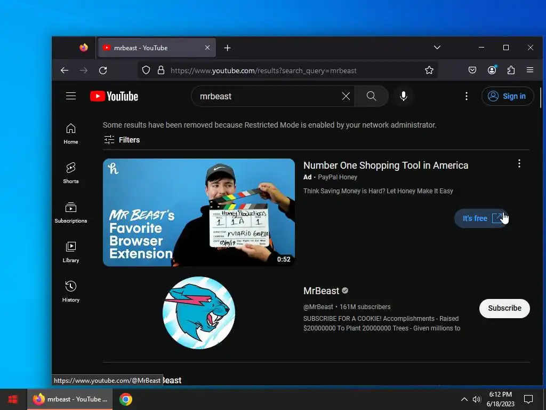
Task: Open Library in the sidebar
Action: click(71, 252)
